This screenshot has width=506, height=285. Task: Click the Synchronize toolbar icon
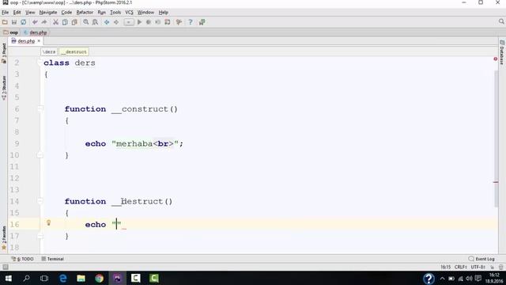(x=23, y=22)
